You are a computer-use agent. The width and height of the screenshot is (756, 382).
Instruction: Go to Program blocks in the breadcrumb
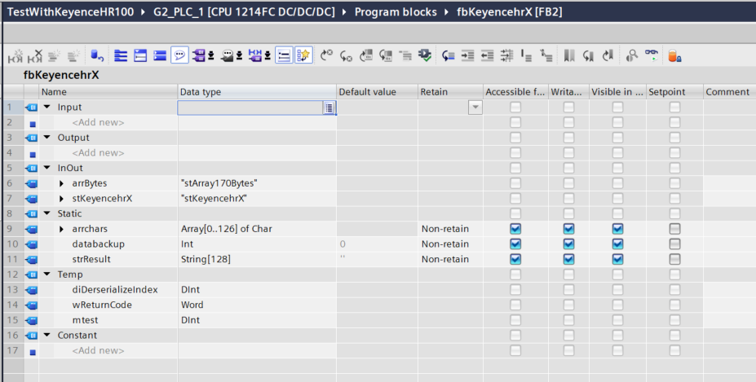click(x=396, y=12)
